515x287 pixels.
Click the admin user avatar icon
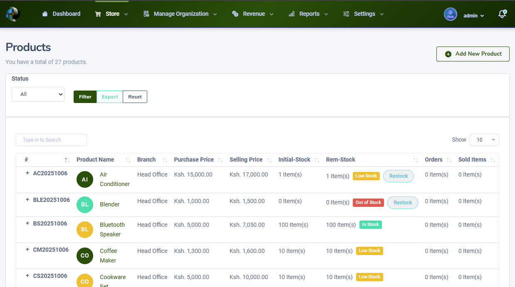pos(450,15)
